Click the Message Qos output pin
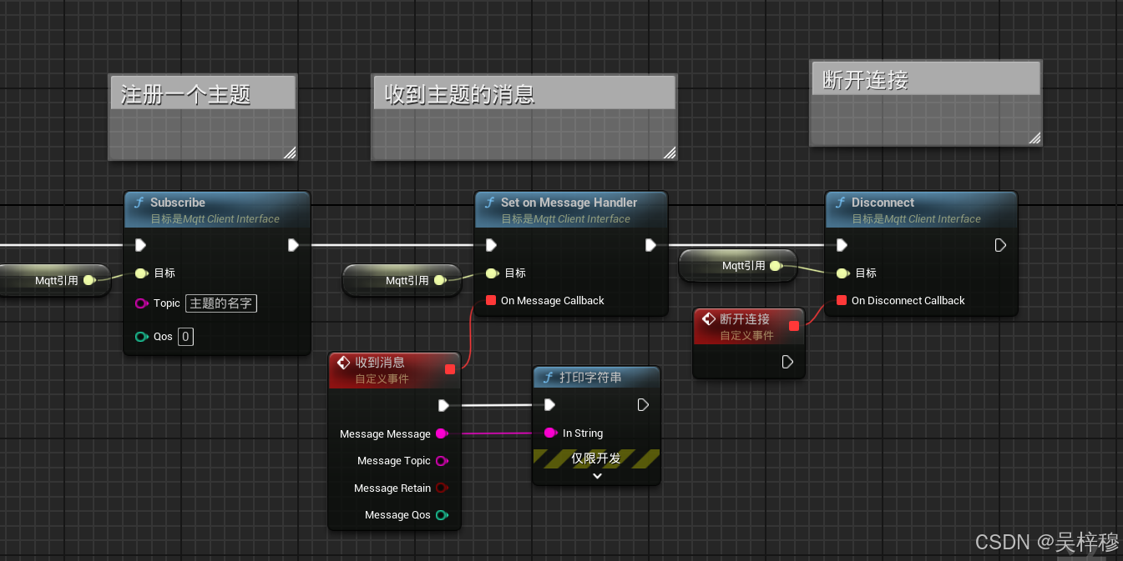The image size is (1123, 561). [442, 515]
